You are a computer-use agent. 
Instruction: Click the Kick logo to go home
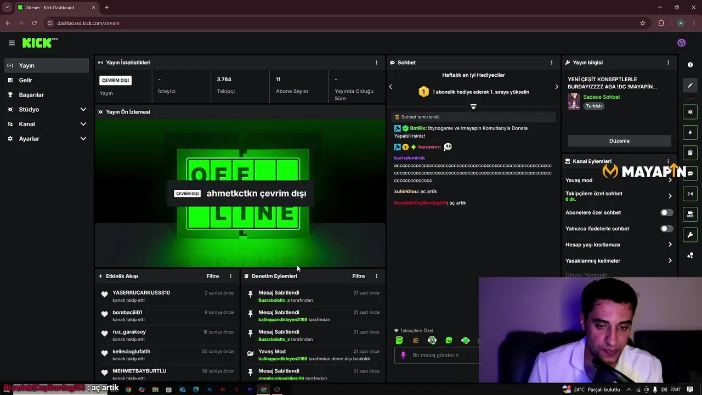click(39, 43)
